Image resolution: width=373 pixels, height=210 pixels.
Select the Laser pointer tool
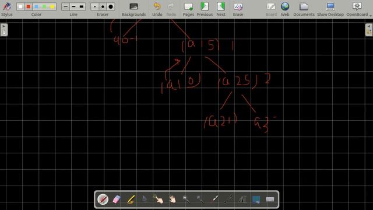[214, 199]
